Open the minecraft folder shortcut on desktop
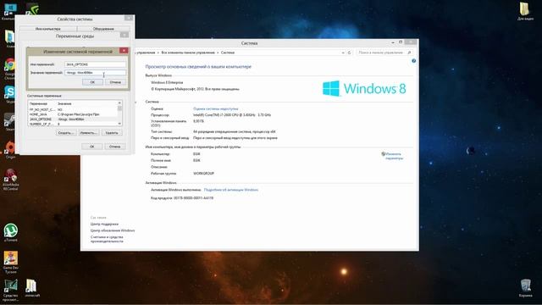 tap(32, 288)
